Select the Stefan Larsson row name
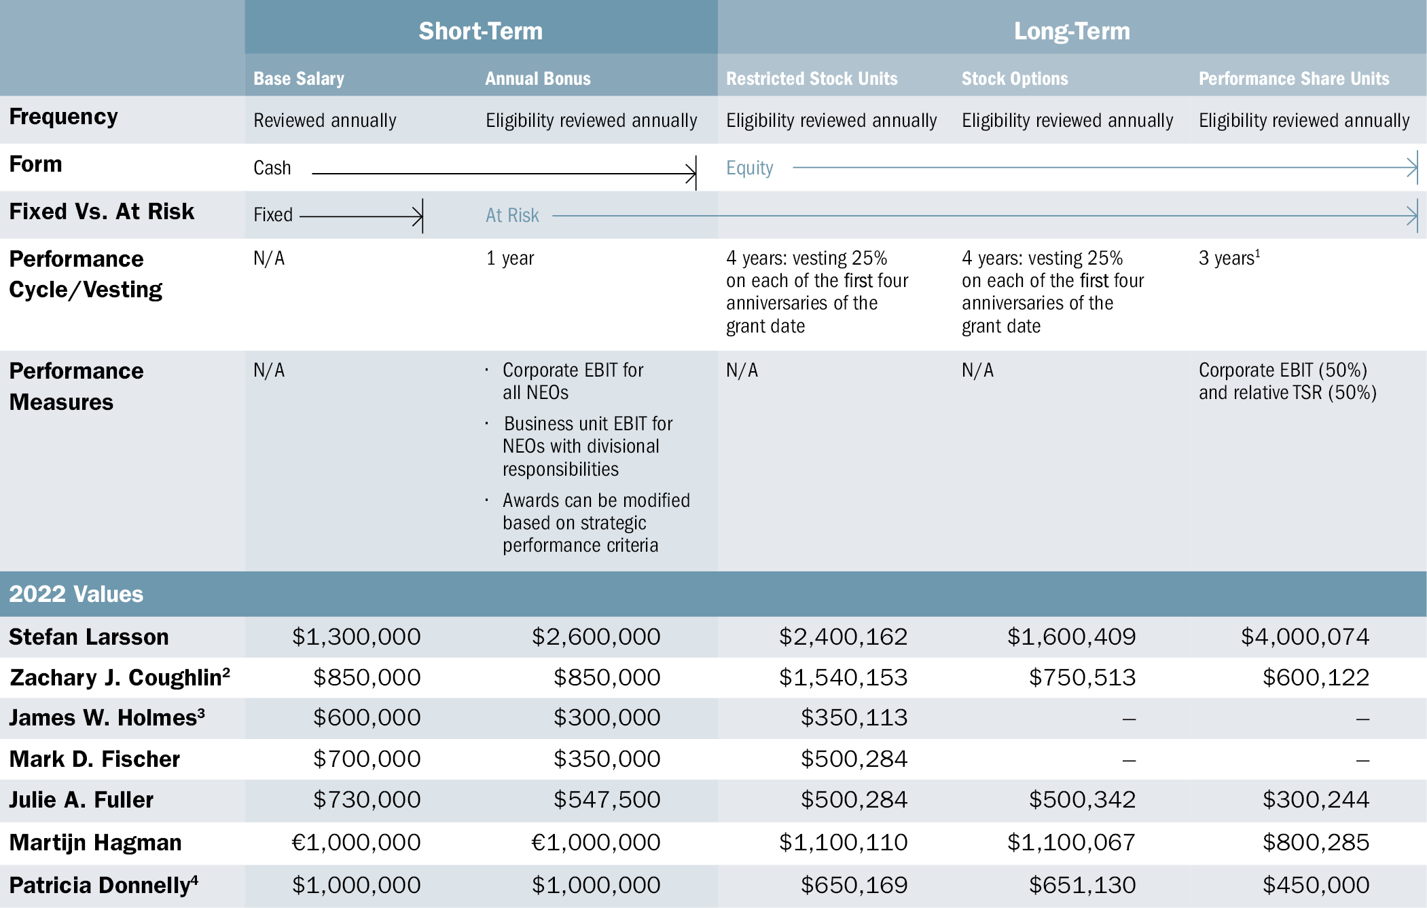The image size is (1427, 908). 88,637
